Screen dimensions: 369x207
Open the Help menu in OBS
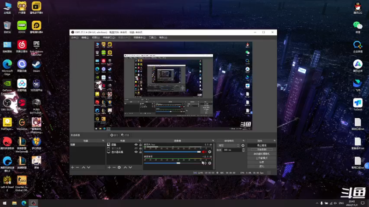pos(163,38)
